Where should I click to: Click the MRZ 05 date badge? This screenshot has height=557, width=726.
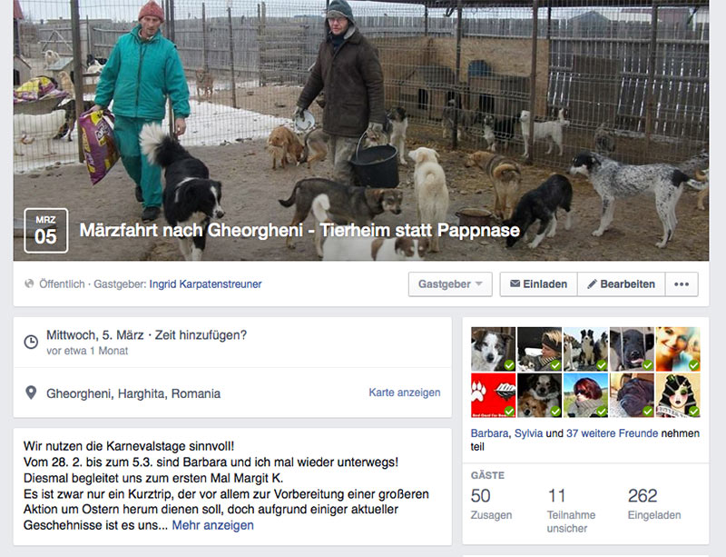[x=46, y=231]
